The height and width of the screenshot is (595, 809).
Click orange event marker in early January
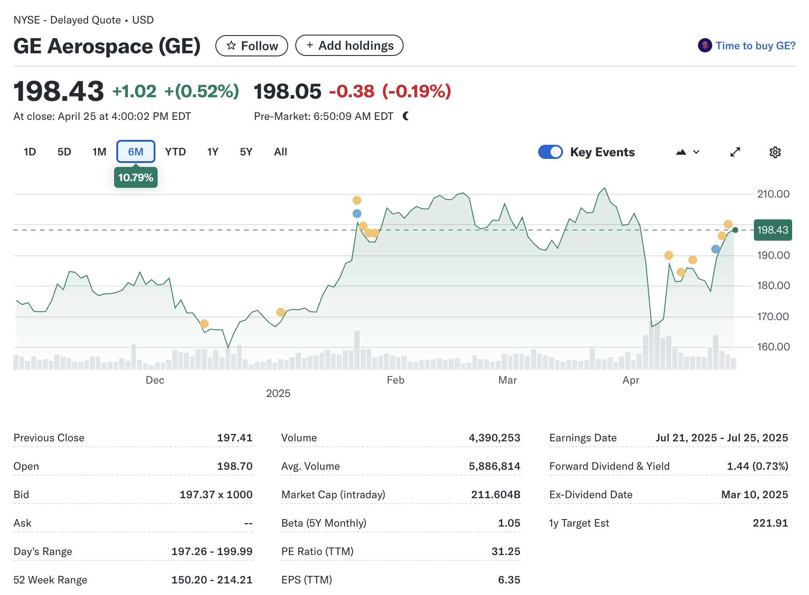tap(281, 312)
